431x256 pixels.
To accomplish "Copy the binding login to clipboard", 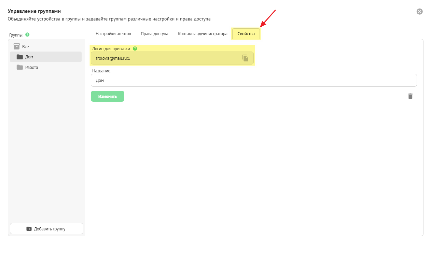I will tap(245, 58).
